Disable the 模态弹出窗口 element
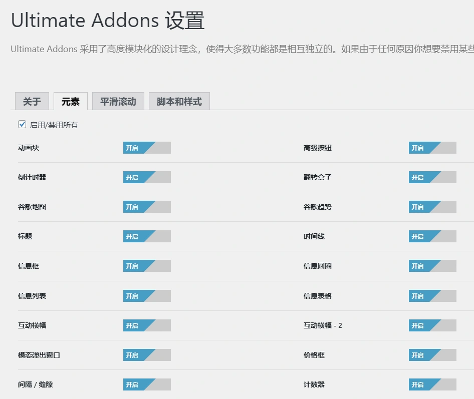474x399 pixels. tap(146, 355)
